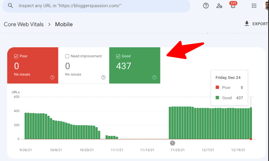Open the Google apps grid
This screenshot has width=269, height=161.
click(254, 6)
